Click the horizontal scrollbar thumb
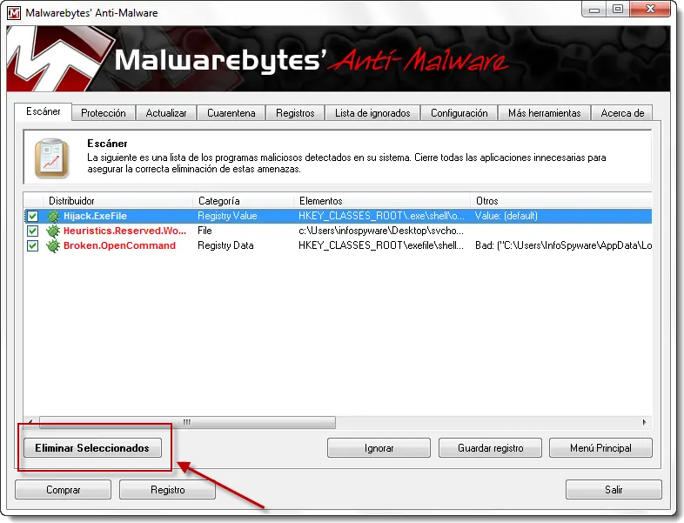The width and height of the screenshot is (684, 523). point(187,422)
